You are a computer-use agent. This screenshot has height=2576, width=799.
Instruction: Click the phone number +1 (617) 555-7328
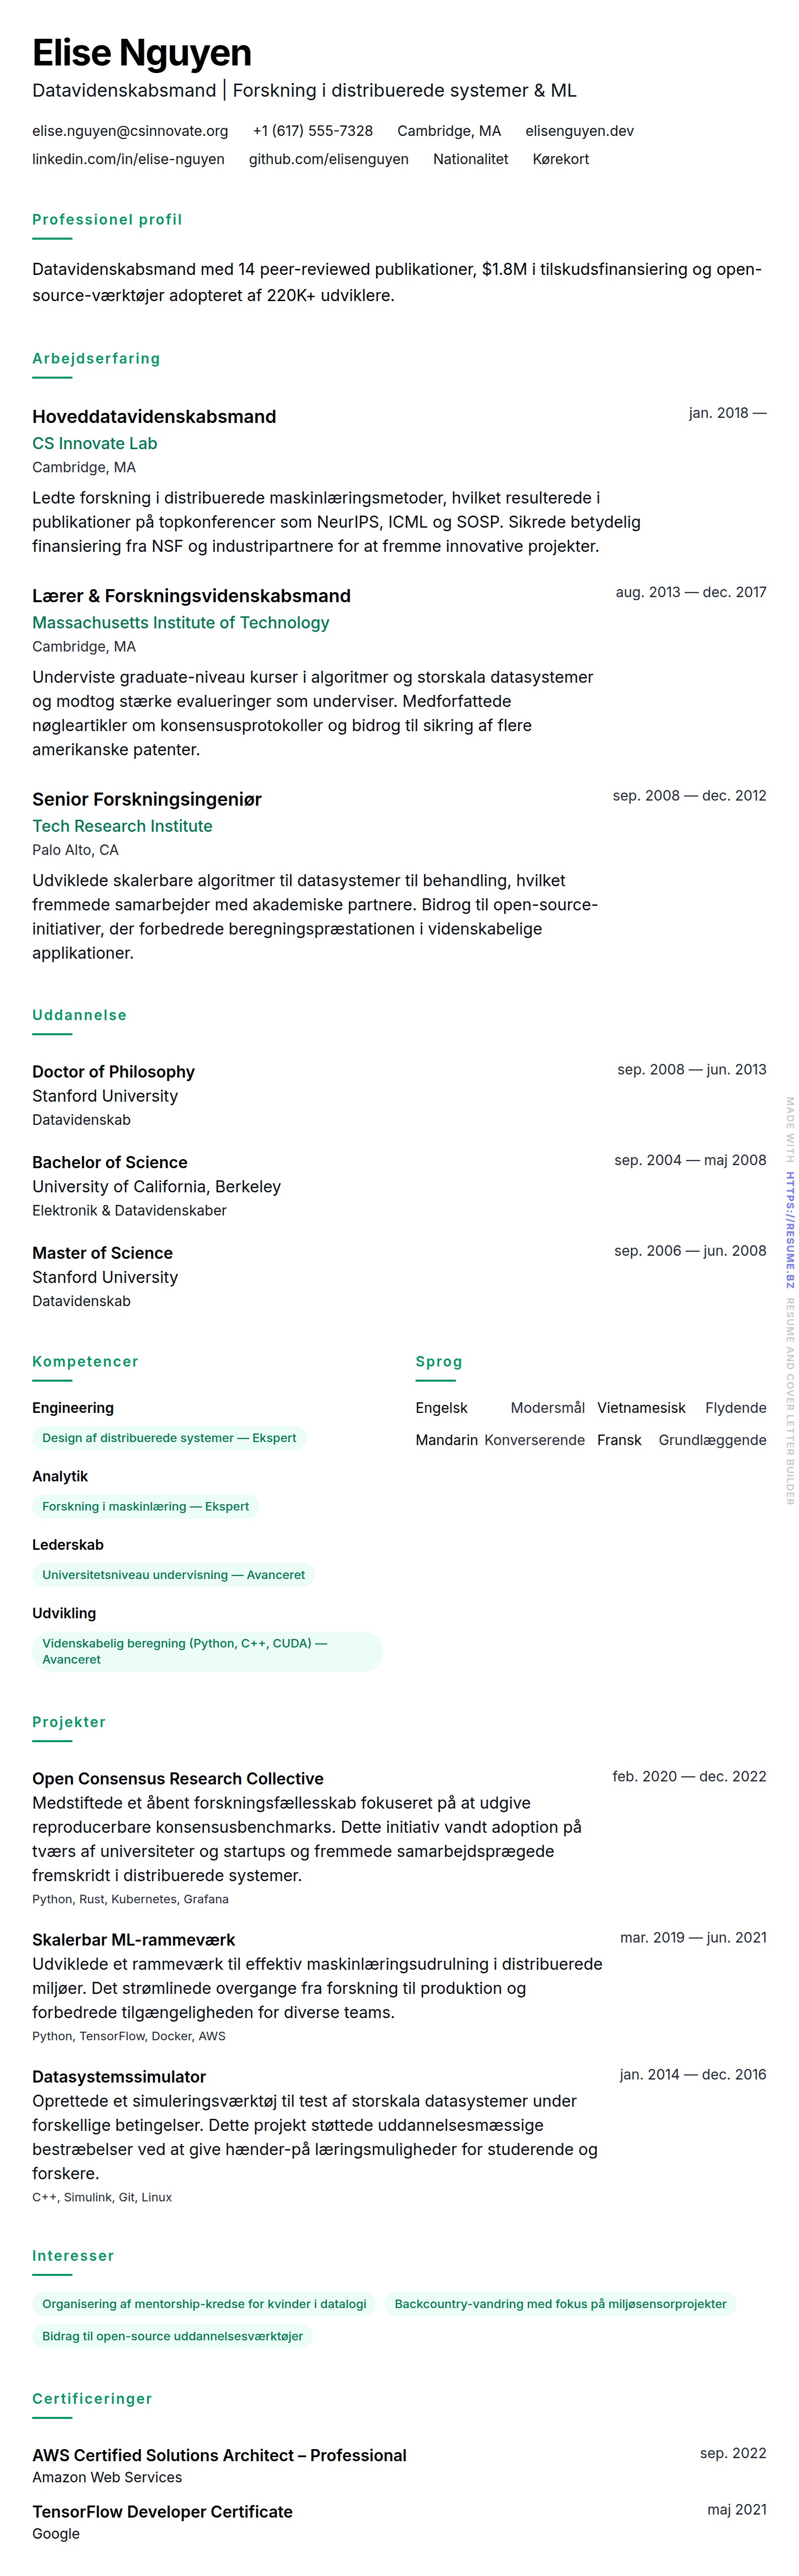[312, 131]
